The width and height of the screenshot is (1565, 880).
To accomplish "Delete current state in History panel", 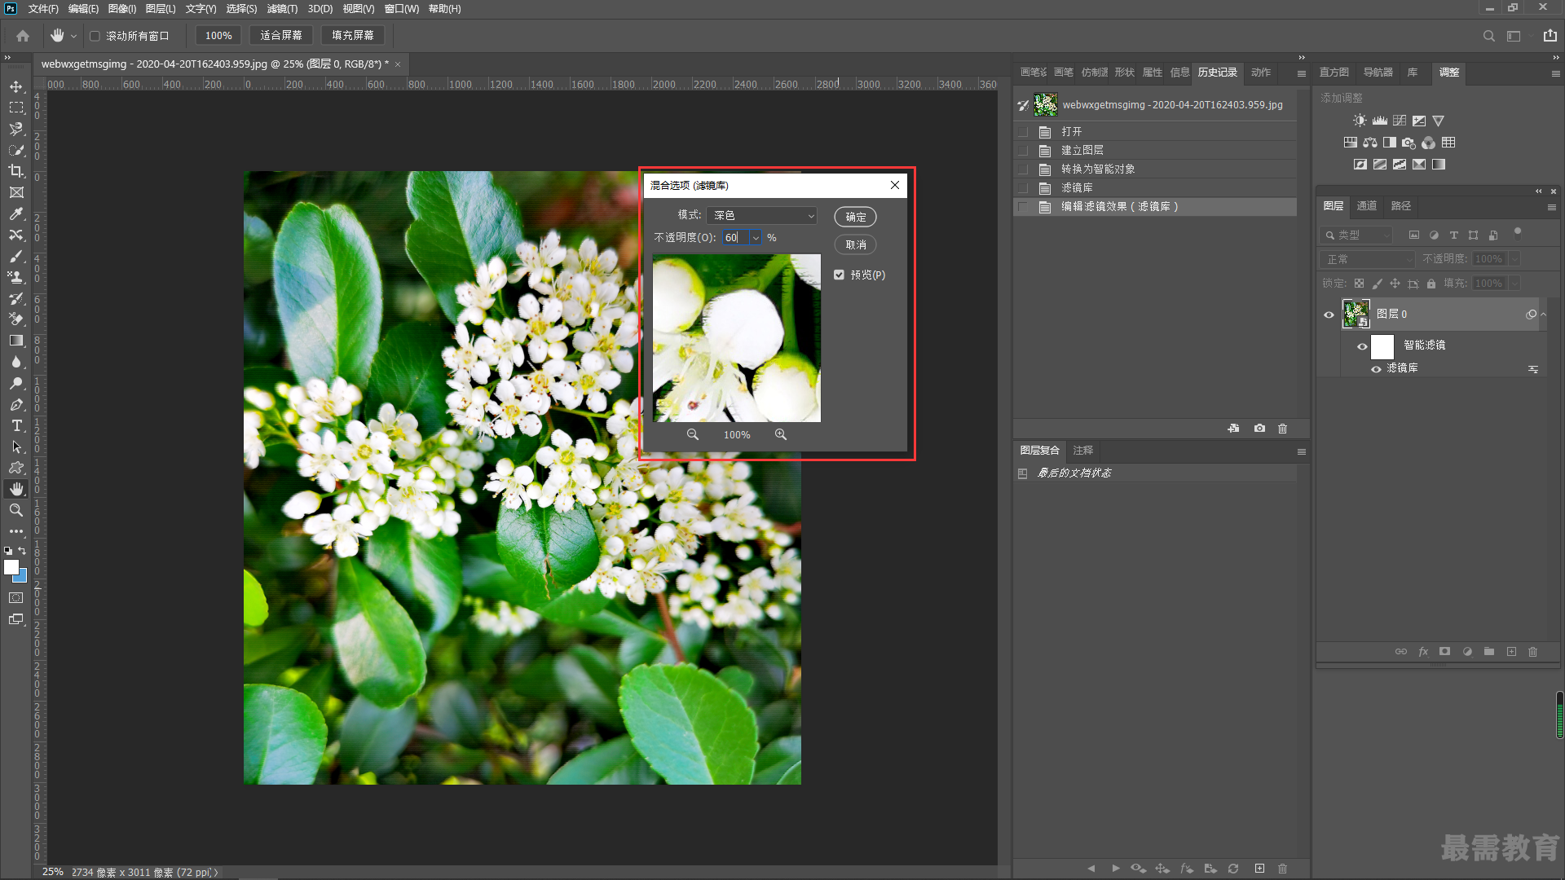I will pyautogui.click(x=1282, y=428).
